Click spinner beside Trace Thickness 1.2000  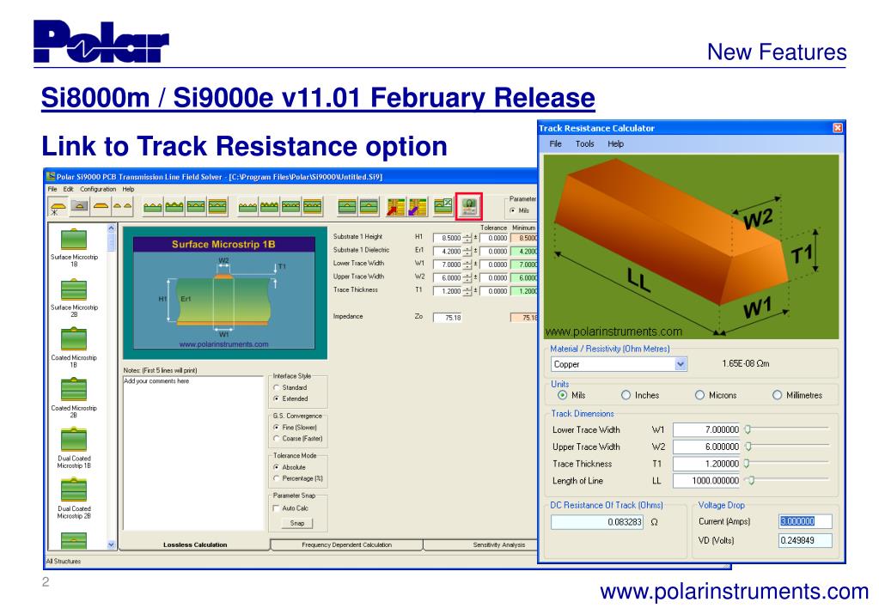[467, 291]
